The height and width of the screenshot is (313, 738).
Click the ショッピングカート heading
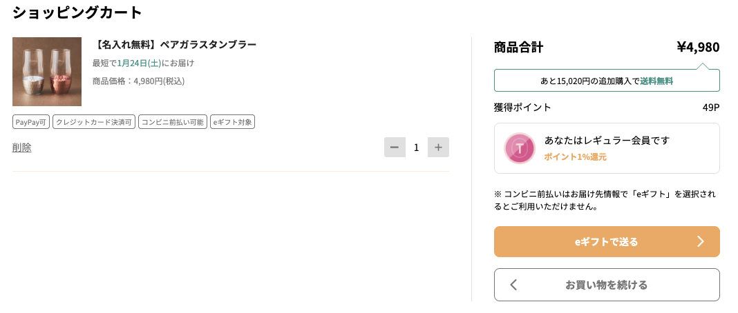[77, 12]
